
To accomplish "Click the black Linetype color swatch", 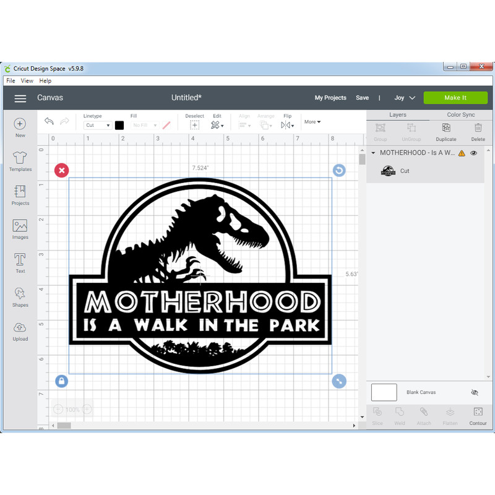I will pyautogui.click(x=119, y=125).
